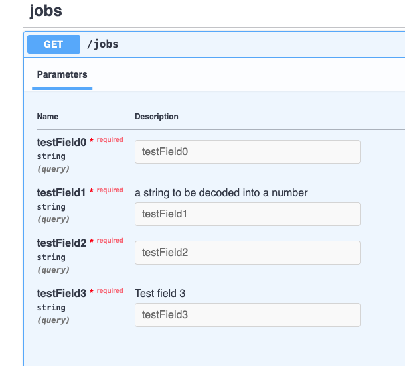The width and height of the screenshot is (405, 366).
Task: Click the /jobs endpoint path
Action: pos(102,44)
